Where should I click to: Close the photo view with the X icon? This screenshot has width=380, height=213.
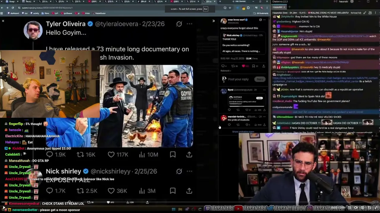pos(3,21)
